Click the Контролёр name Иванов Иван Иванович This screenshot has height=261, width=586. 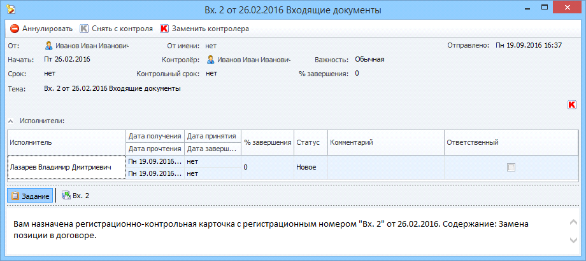point(254,59)
